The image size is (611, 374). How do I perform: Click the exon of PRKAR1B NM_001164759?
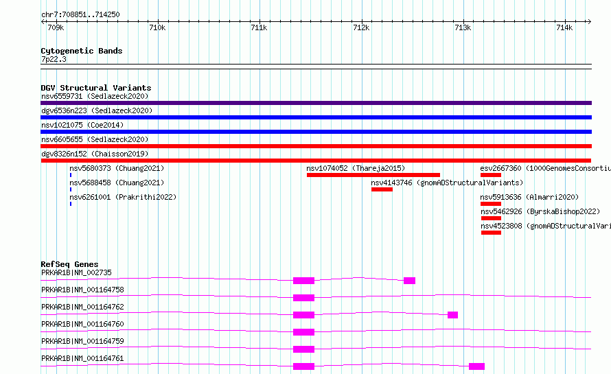(x=303, y=349)
